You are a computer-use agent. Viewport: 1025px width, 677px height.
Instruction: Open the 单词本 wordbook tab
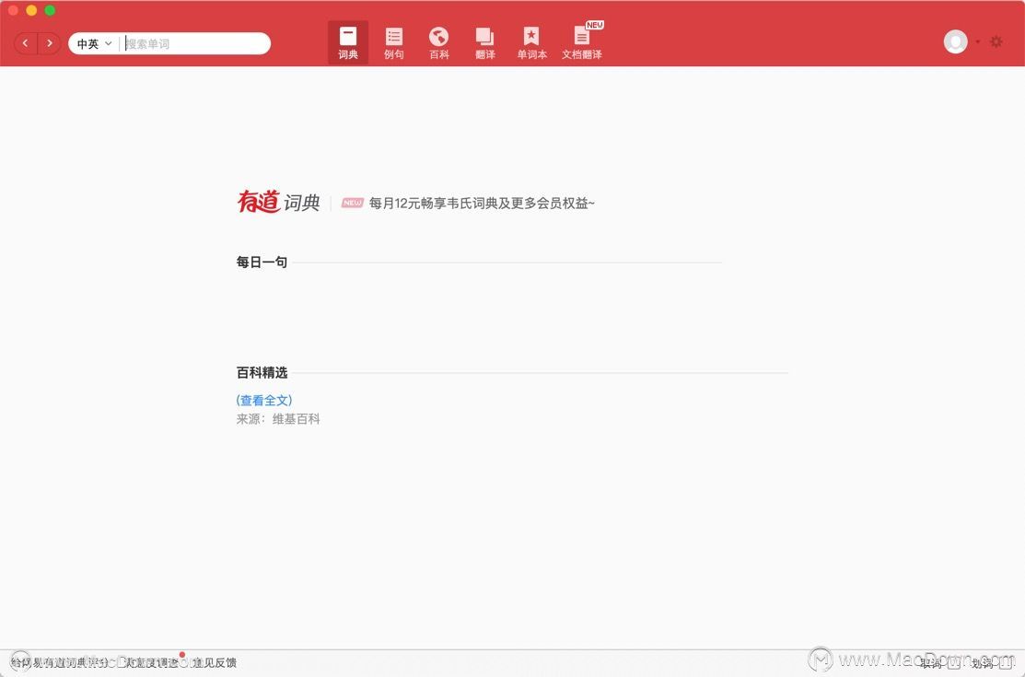click(531, 42)
